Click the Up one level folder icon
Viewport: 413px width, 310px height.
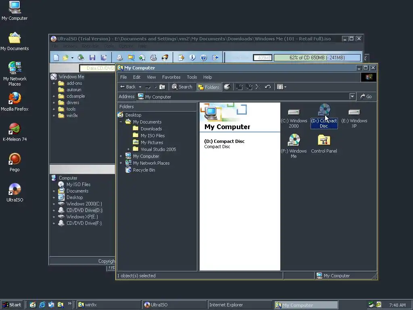(162, 87)
